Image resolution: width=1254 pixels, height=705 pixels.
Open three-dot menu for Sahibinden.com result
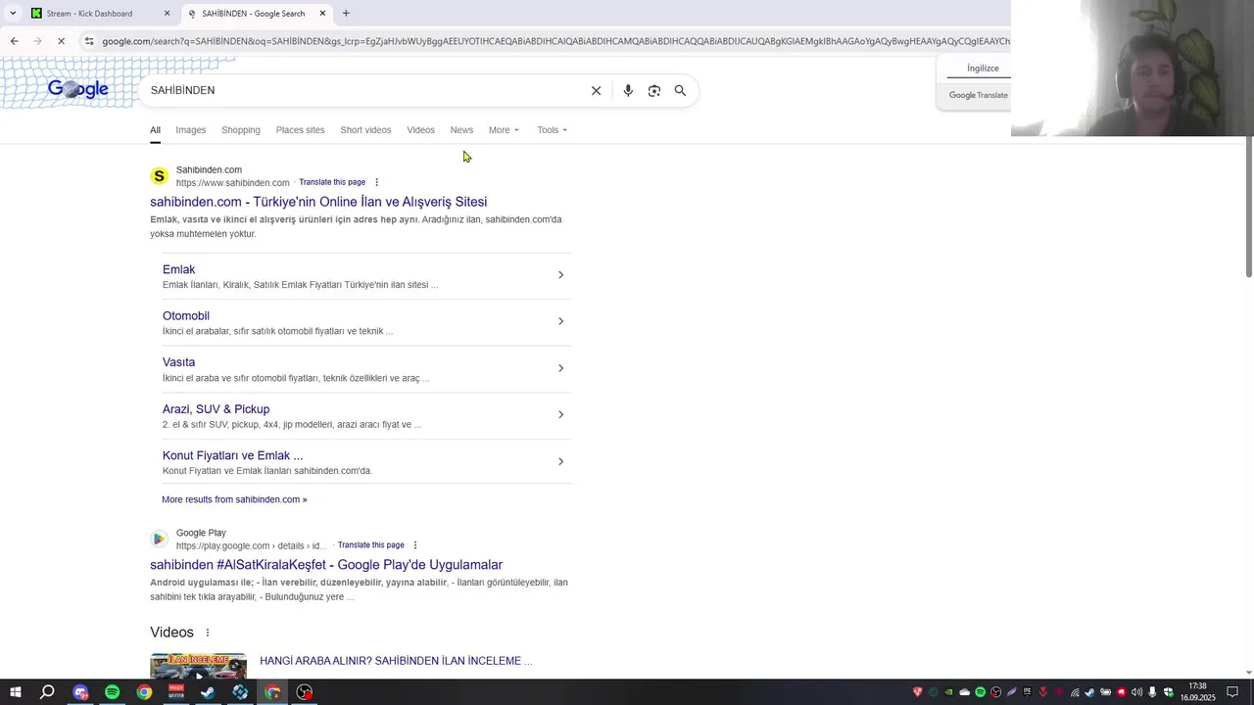pyautogui.click(x=376, y=182)
